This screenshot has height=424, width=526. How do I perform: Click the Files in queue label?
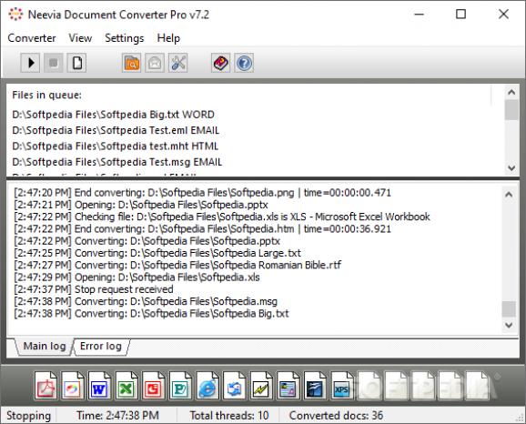click(x=46, y=95)
